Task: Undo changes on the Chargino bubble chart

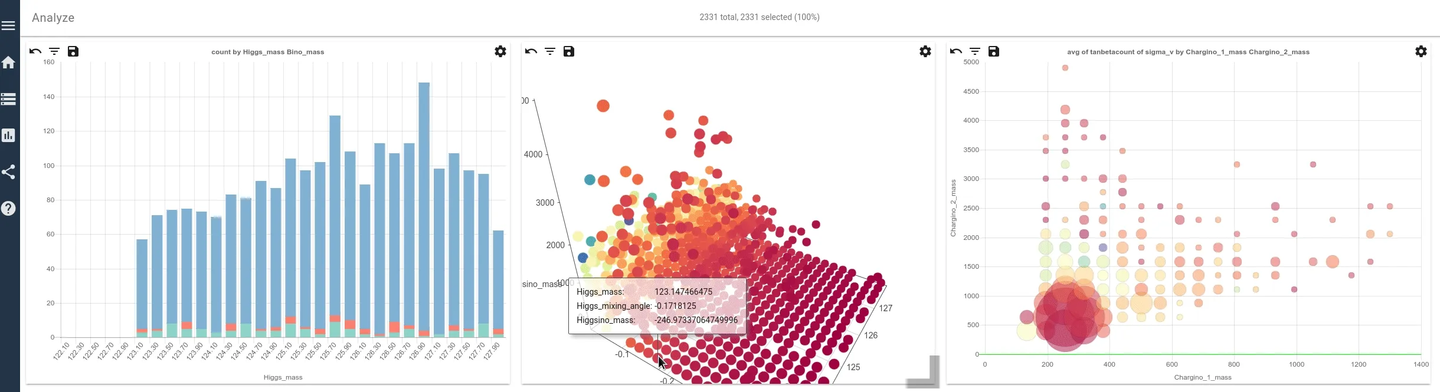Action: 956,51
